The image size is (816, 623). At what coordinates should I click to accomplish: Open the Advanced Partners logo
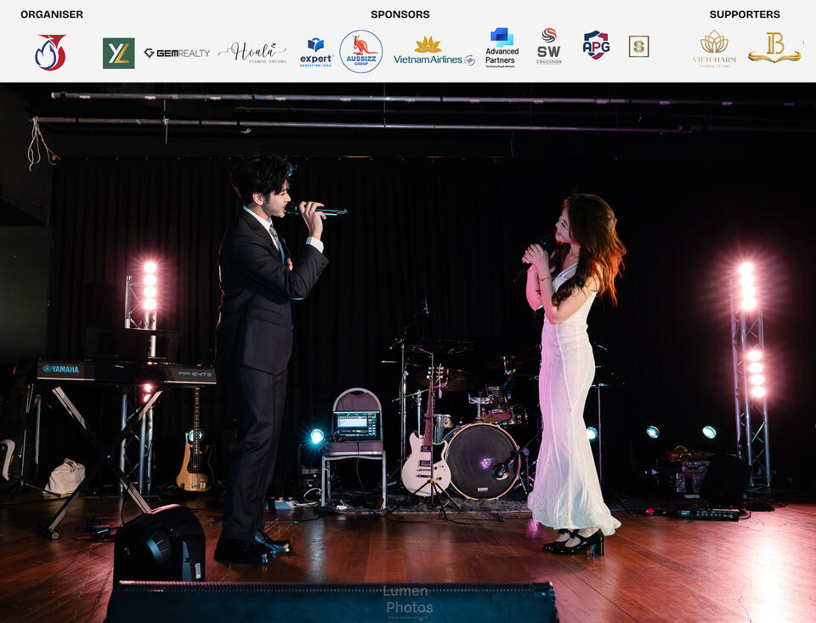[x=501, y=48]
